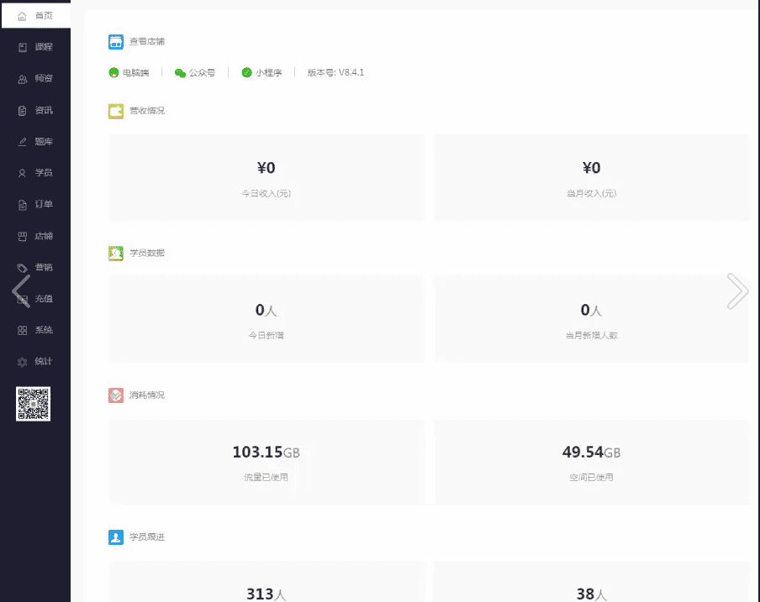Click the 查看店铺 link
The image size is (760, 602).
[147, 42]
